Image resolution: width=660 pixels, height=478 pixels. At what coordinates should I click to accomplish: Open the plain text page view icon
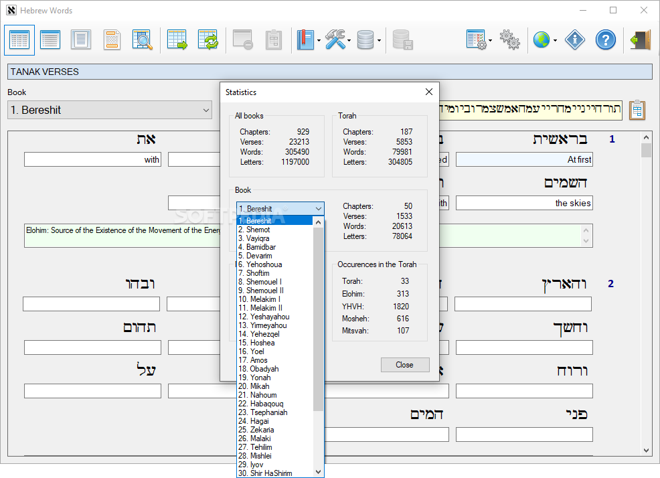(81, 40)
